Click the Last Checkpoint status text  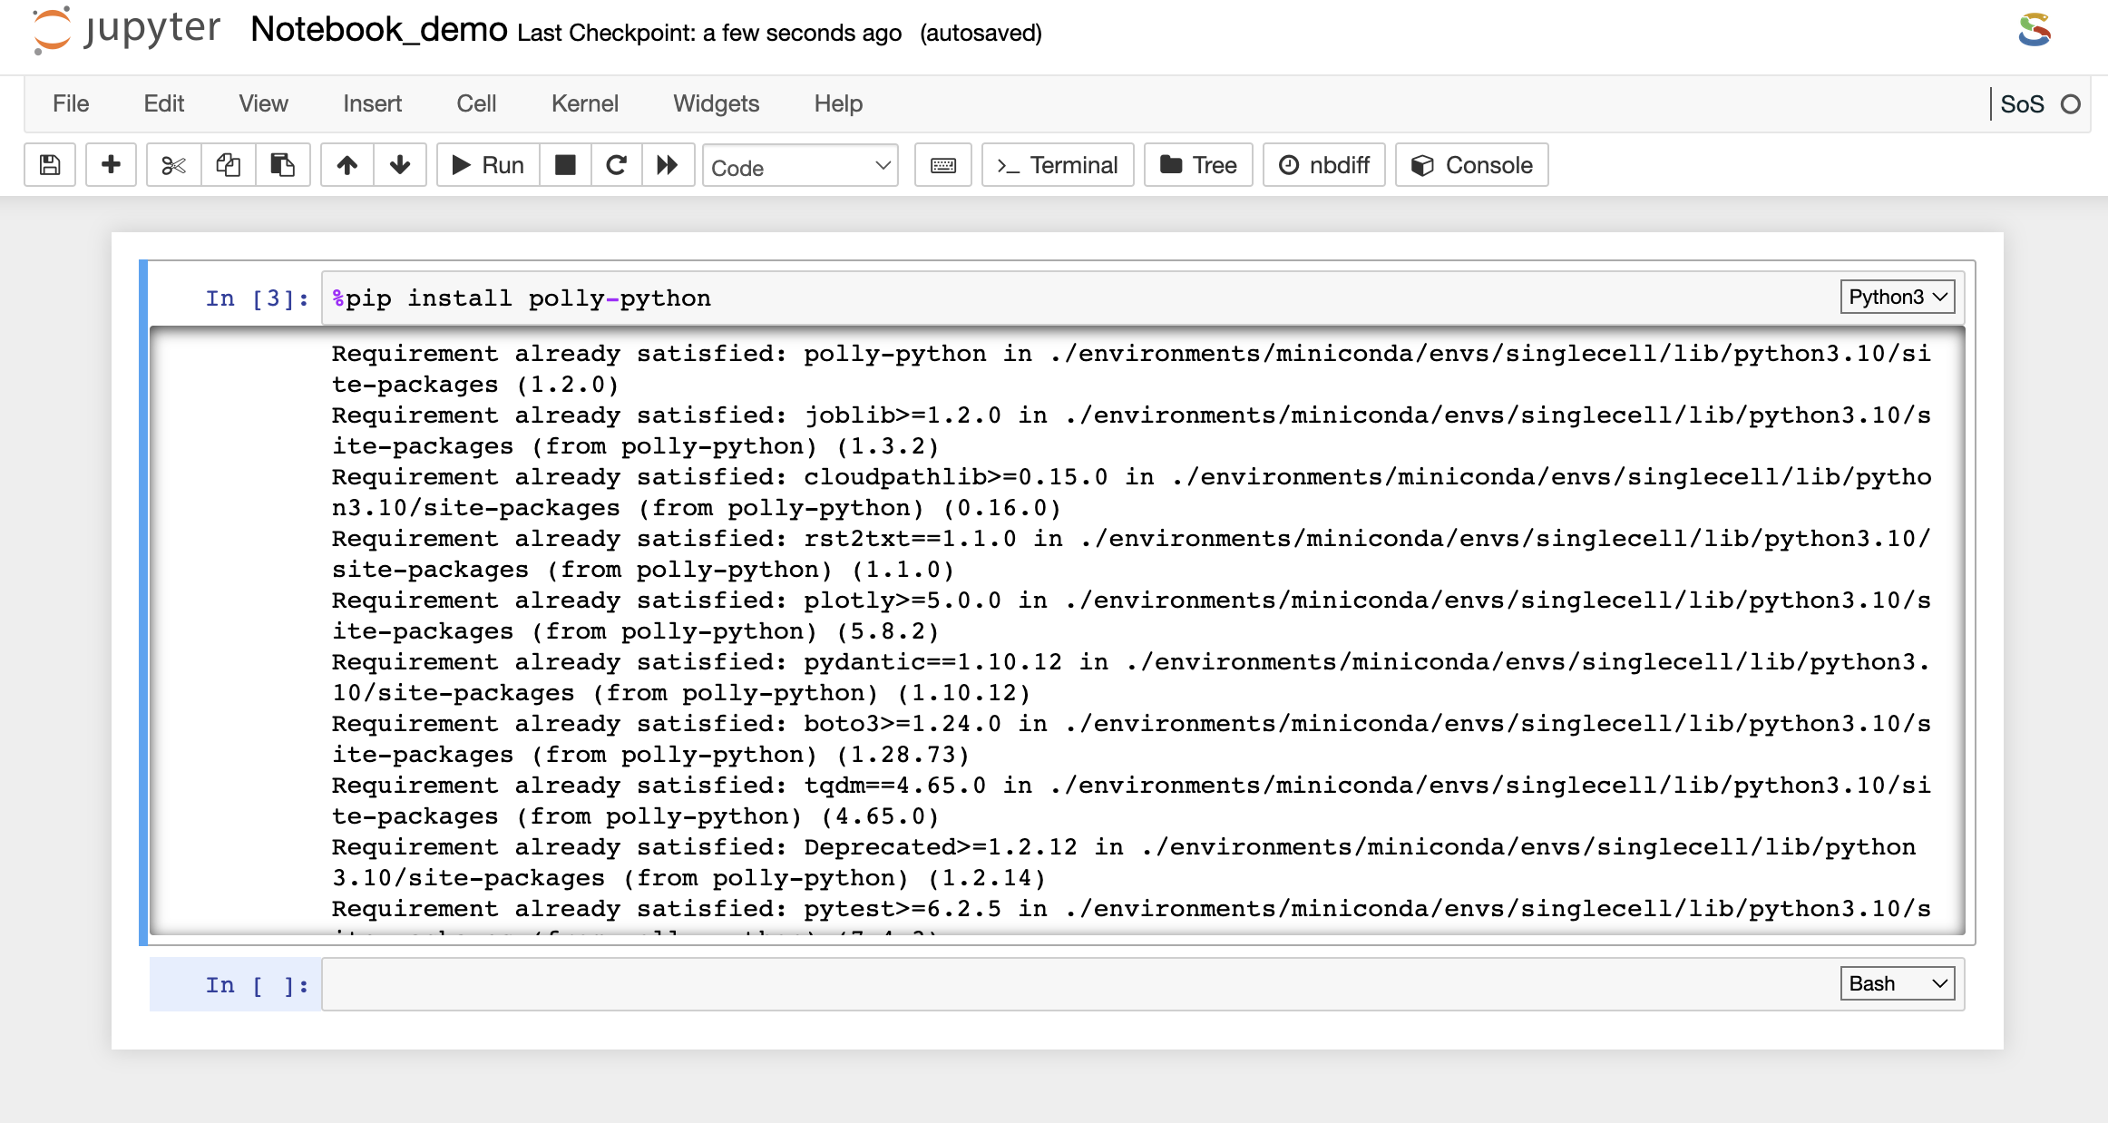click(x=709, y=33)
